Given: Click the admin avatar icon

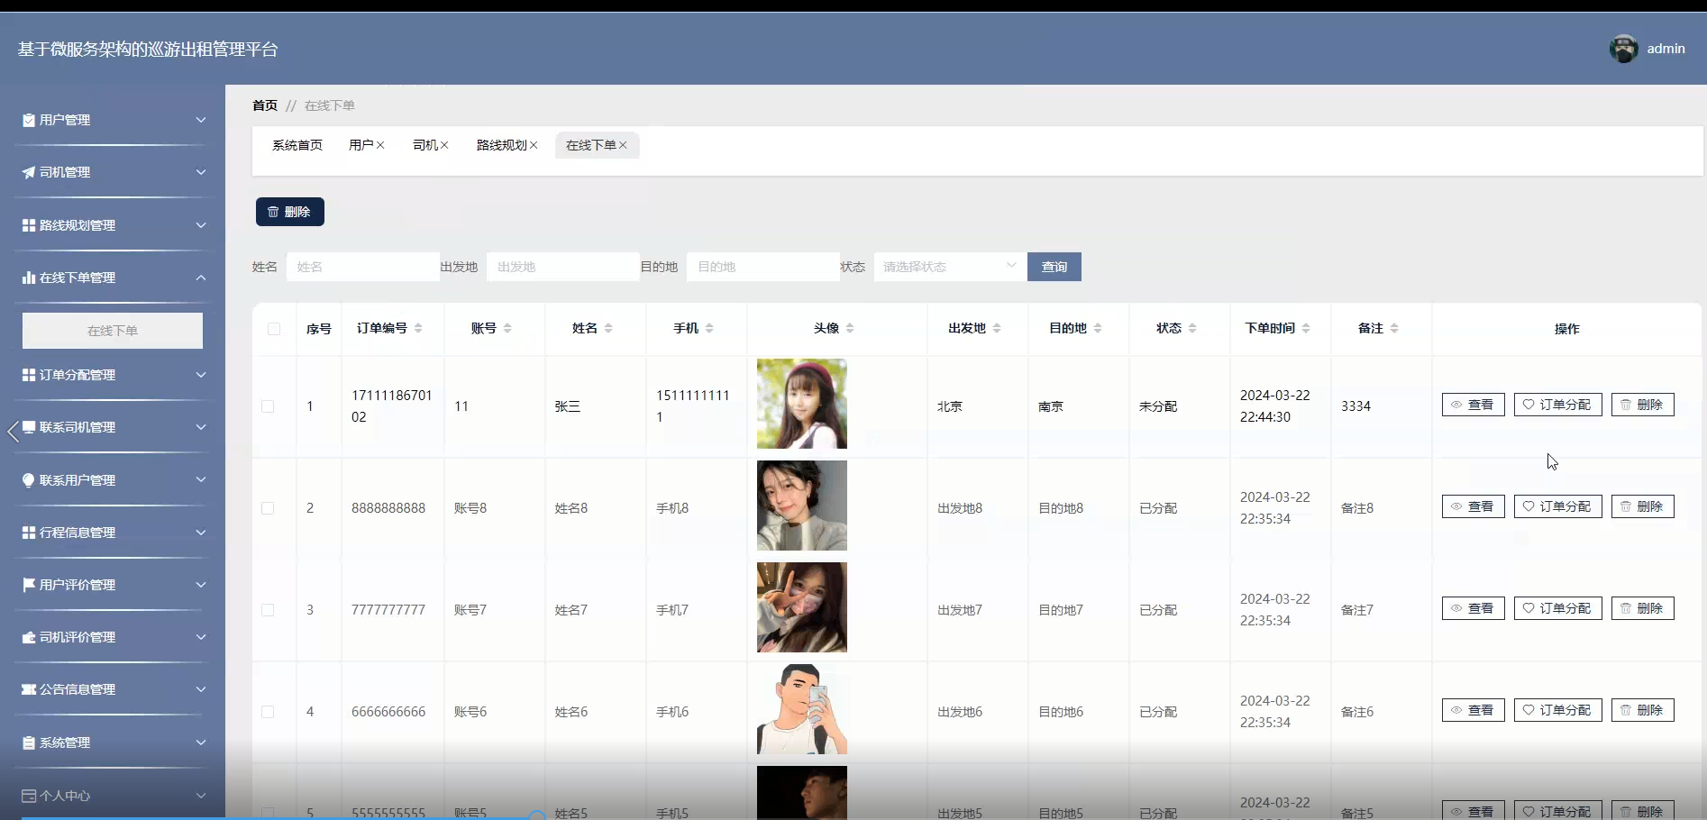Looking at the screenshot, I should coord(1623,49).
